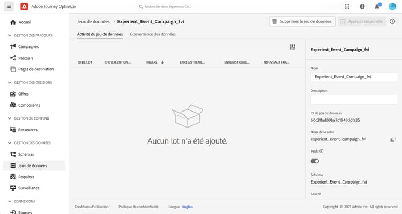Copy the table name with the copy icon

393,139
